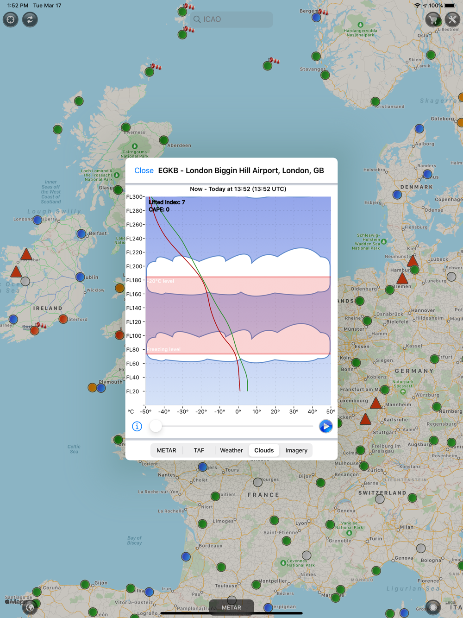
Task: Switch to the TAF tab
Action: (x=199, y=450)
